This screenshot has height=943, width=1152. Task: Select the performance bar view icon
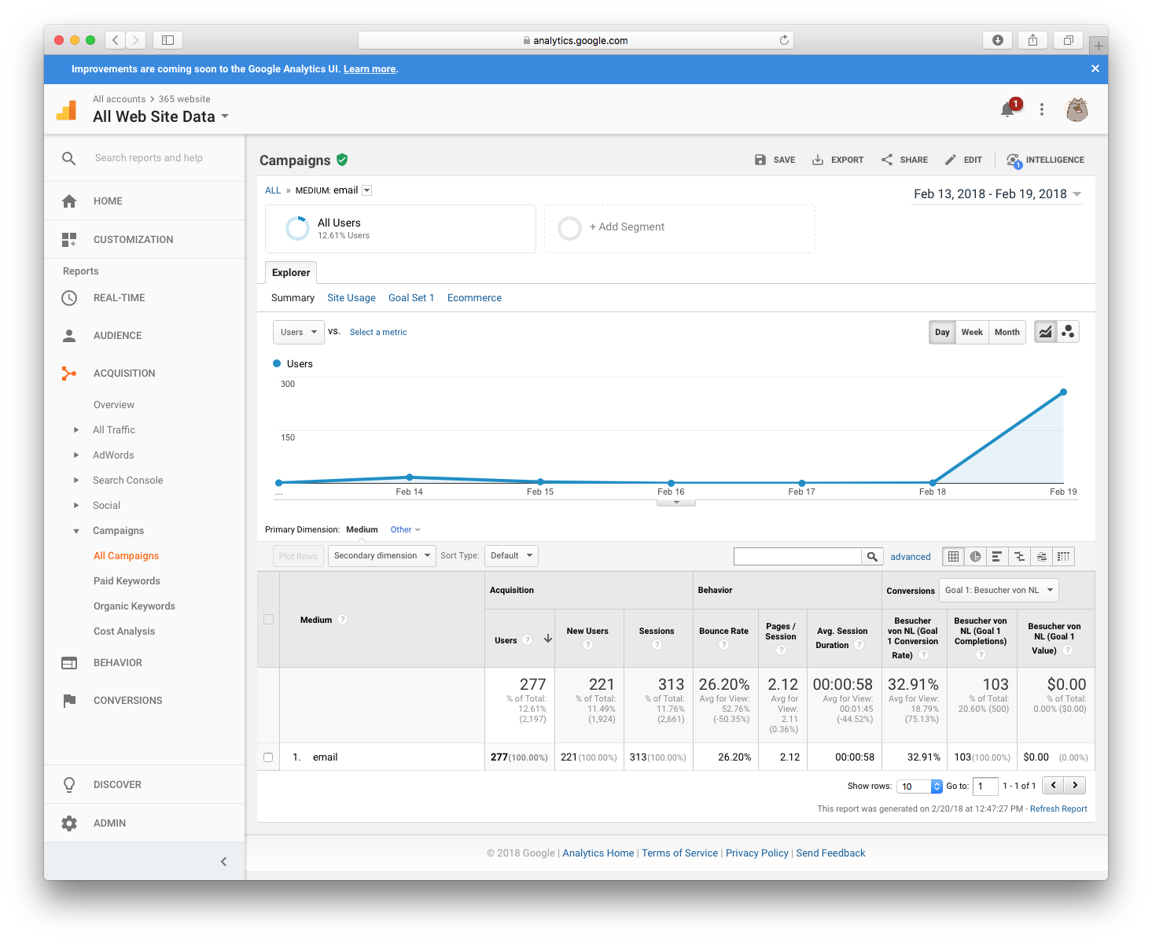(x=997, y=557)
